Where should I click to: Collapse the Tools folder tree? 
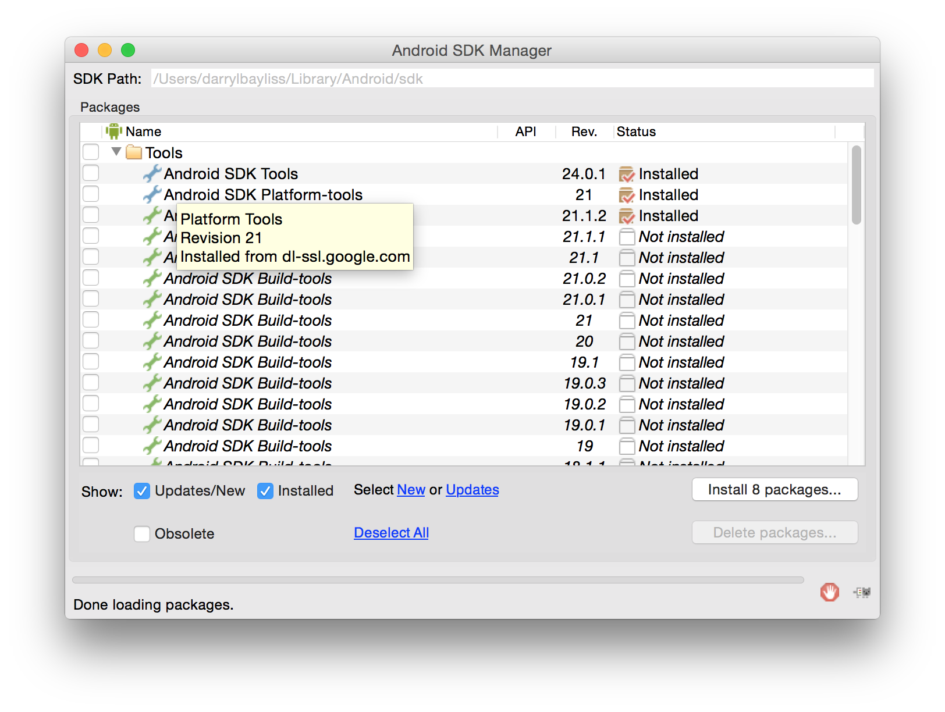point(116,152)
